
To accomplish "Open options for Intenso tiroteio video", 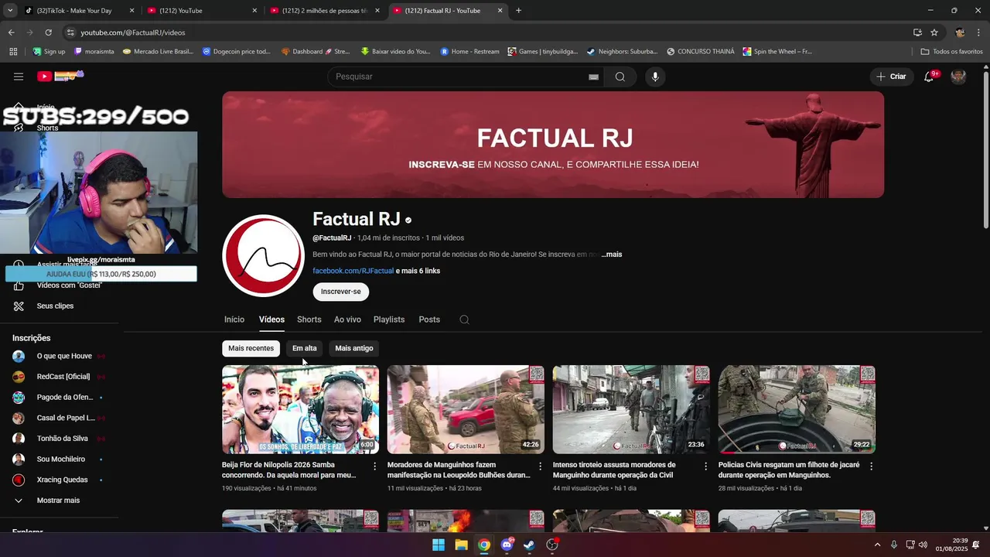I will coord(706,466).
